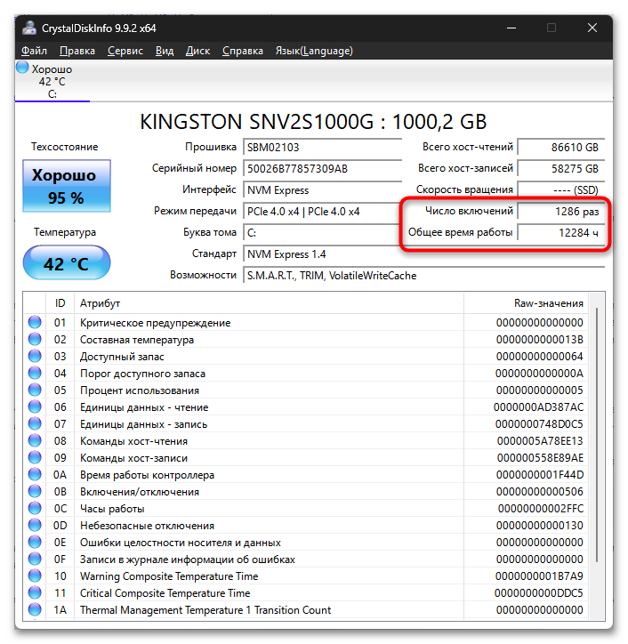Click status orb for attribute 01
628x644 pixels.
click(x=35, y=322)
